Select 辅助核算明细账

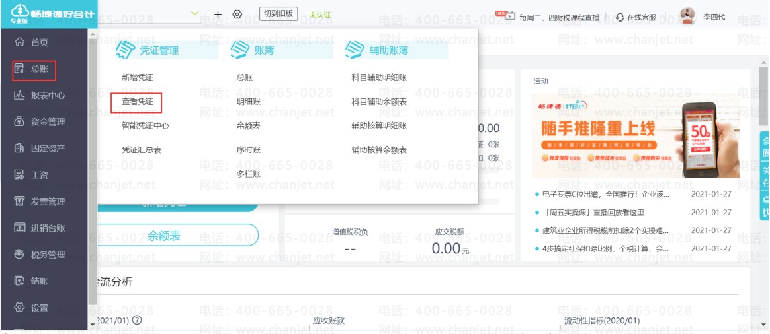(x=379, y=126)
